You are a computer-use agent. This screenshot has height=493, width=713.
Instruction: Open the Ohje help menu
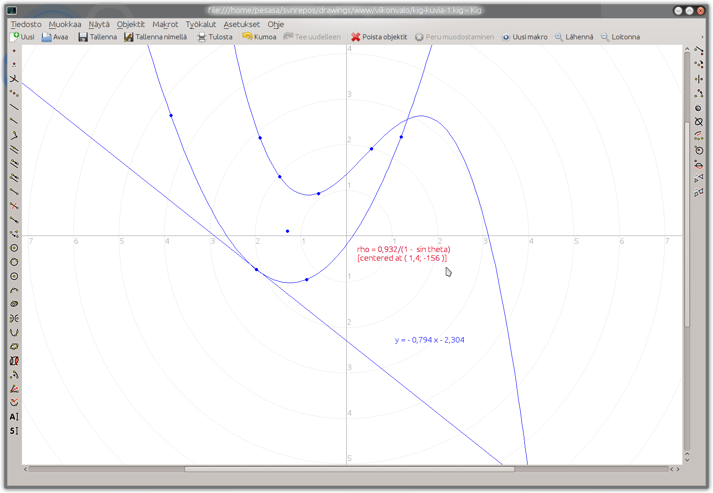(x=275, y=24)
